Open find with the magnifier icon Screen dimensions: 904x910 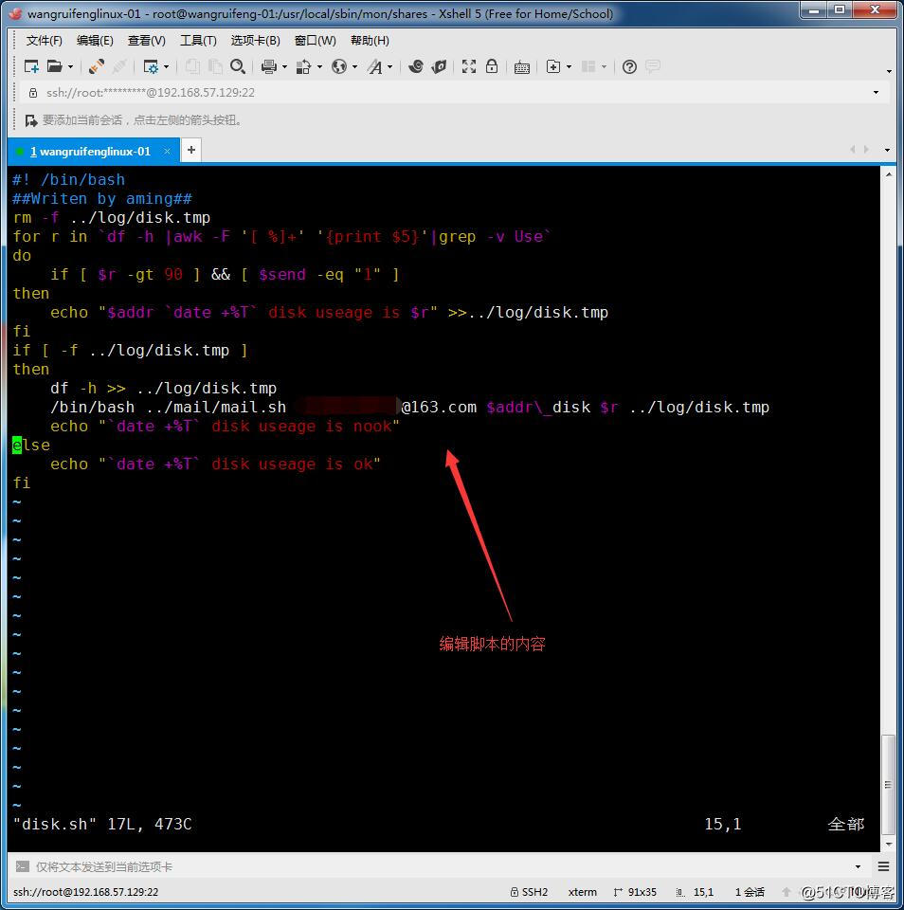237,66
